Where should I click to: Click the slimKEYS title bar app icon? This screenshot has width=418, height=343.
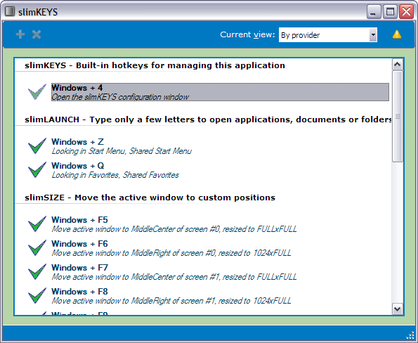(10, 11)
